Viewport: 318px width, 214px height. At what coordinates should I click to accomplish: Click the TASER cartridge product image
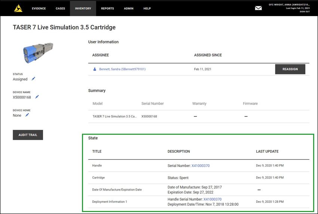pos(38,53)
